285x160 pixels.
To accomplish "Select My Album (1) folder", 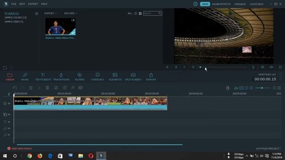I will [12, 13].
